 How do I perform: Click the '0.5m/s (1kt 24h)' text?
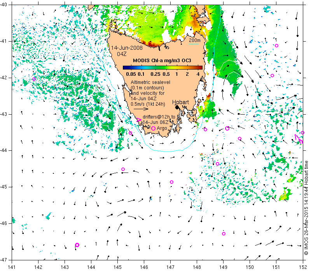(148, 104)
